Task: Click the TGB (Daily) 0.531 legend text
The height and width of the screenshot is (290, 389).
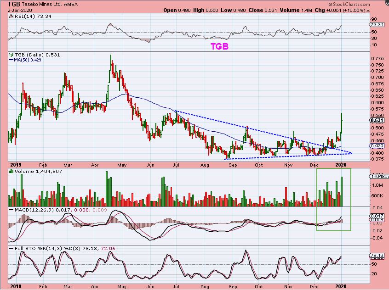Action: [37, 55]
